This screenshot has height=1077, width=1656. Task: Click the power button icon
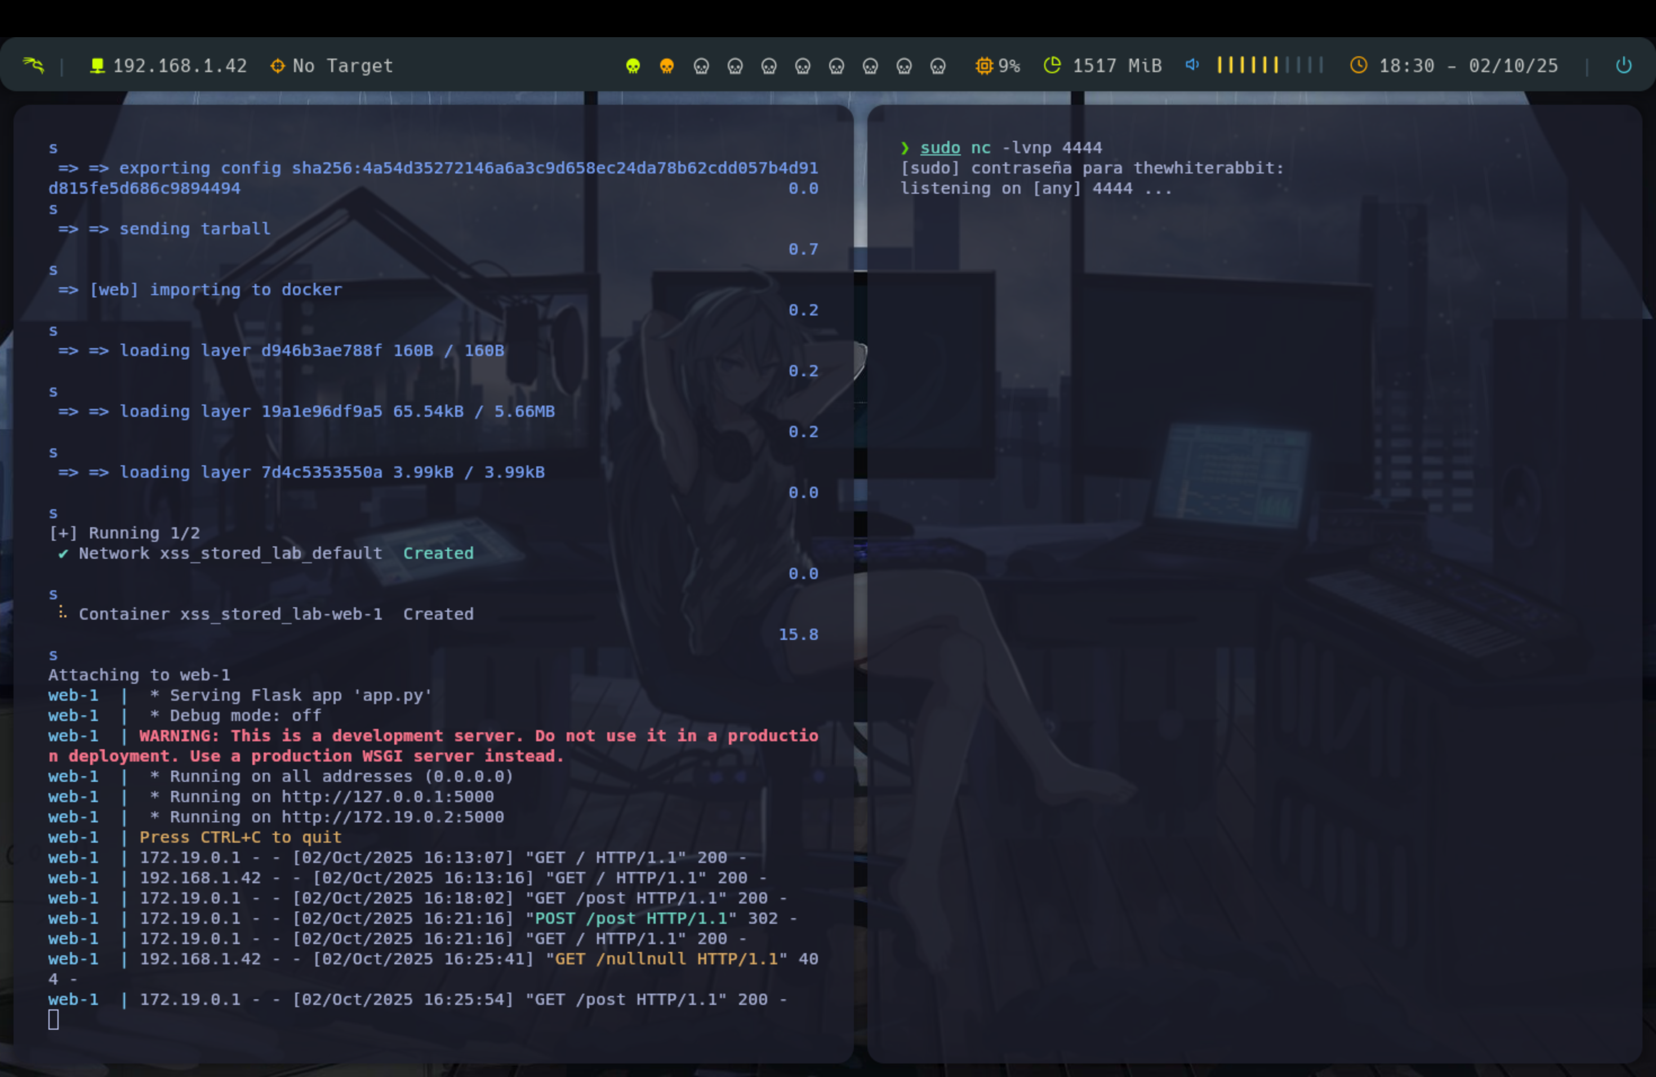click(x=1623, y=65)
